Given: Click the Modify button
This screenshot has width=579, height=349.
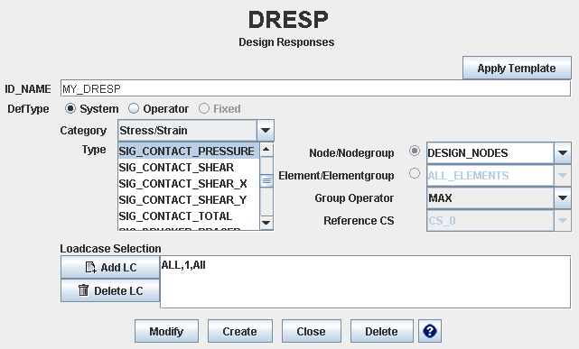Looking at the screenshot, I should pyautogui.click(x=166, y=331).
